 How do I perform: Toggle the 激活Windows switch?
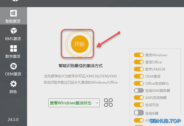pos(139,55)
